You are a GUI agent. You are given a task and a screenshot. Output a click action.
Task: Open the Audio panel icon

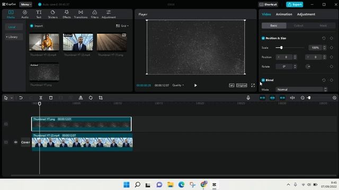coord(25,14)
